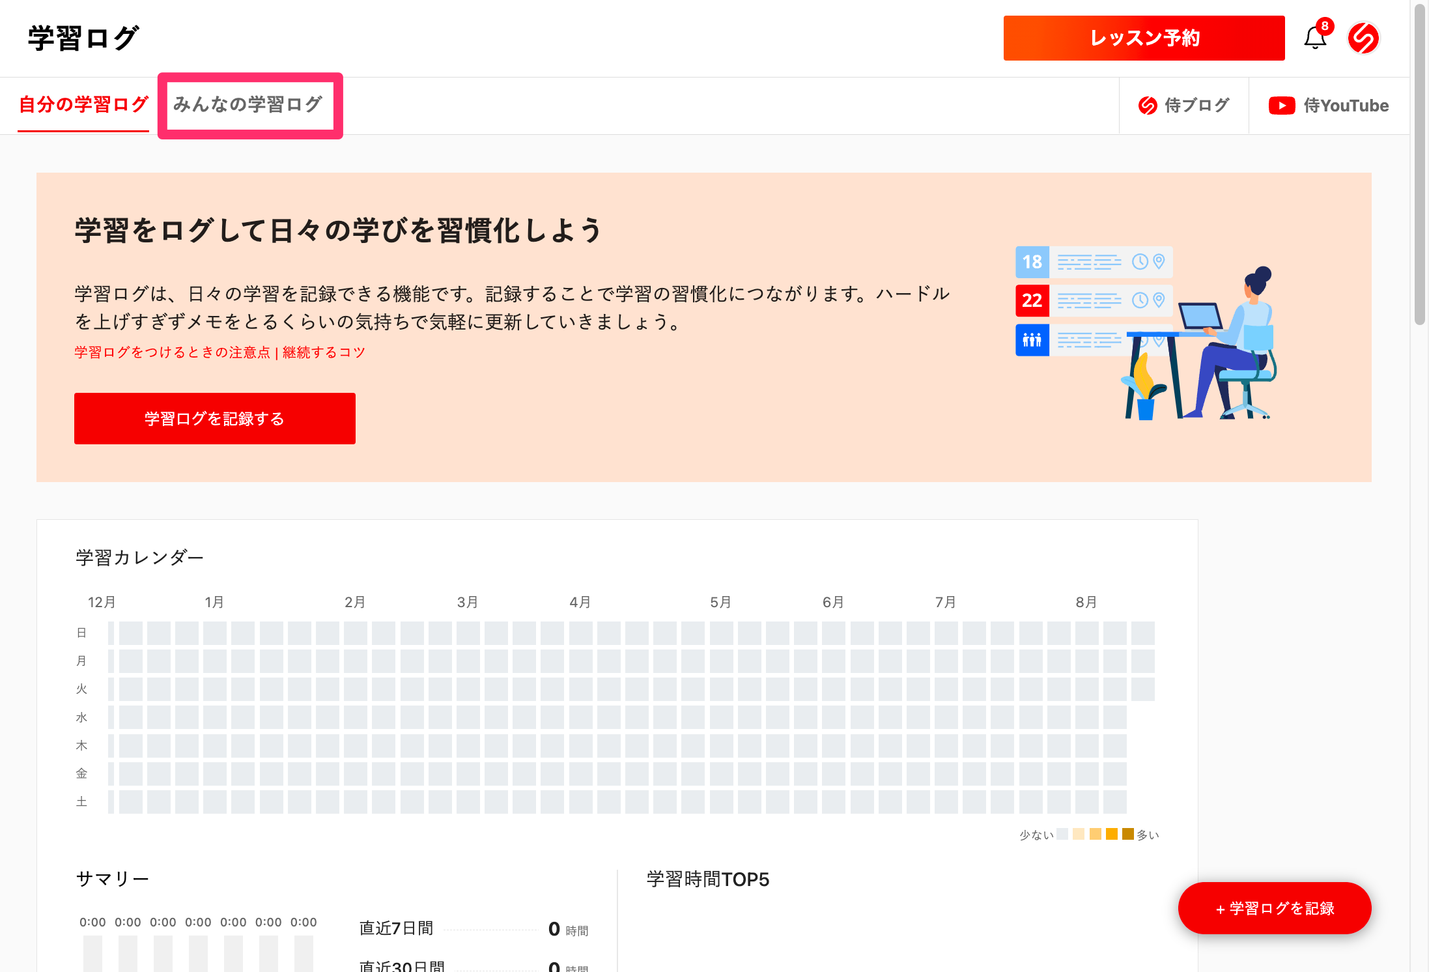Click the 学習ログを記録する button

[x=214, y=418]
